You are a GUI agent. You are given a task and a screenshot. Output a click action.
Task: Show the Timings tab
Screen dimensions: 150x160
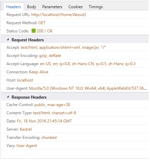point(96,7)
